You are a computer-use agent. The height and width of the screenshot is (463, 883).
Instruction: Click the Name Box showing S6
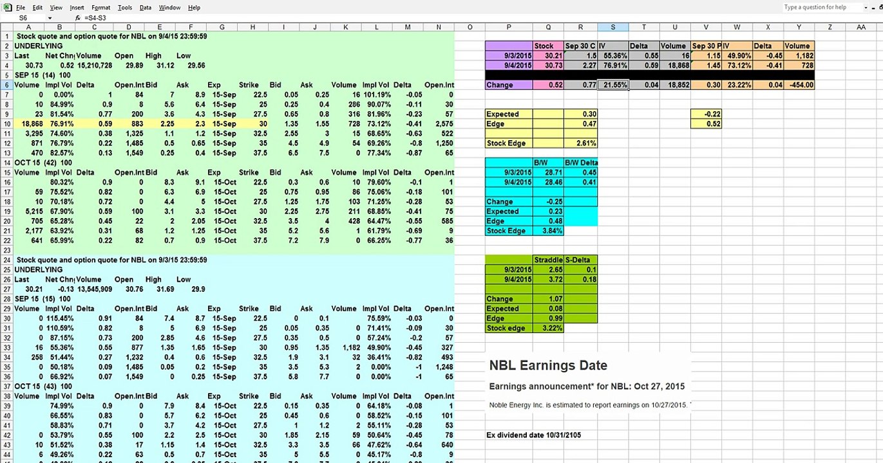coord(24,18)
